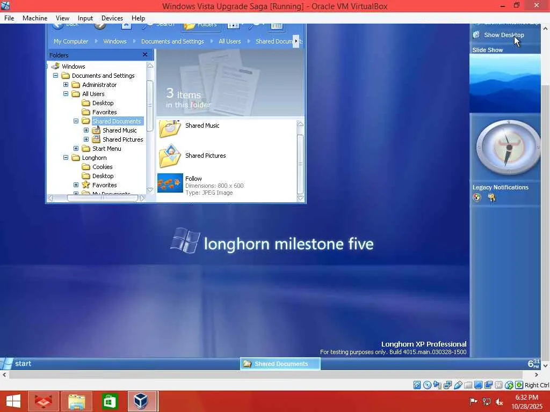
Task: Select Favorites under All Users in the tree
Action: pyautogui.click(x=105, y=112)
